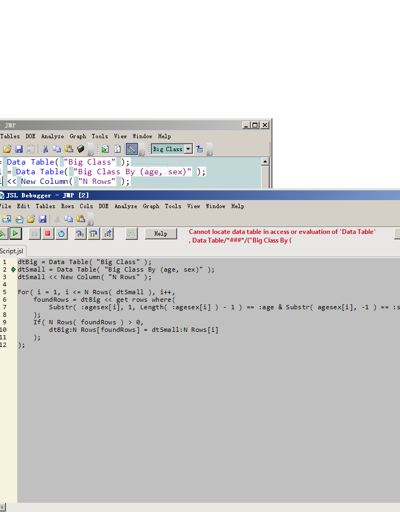The width and height of the screenshot is (400, 512).
Task: Open the overflow options after the Debug Script icon
Action: (142, 150)
